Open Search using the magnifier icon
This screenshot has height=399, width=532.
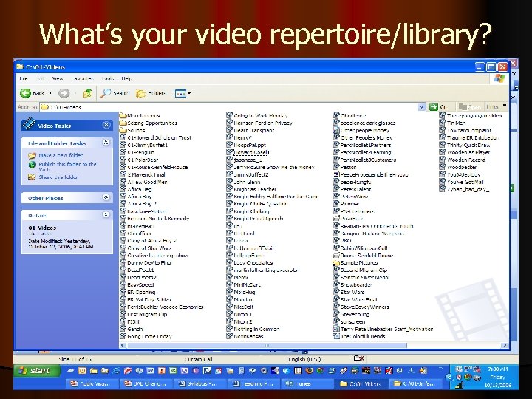pos(105,93)
